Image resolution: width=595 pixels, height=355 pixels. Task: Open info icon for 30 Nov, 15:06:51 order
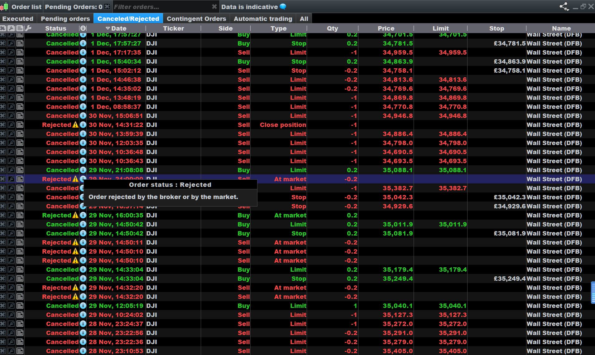pos(83,116)
